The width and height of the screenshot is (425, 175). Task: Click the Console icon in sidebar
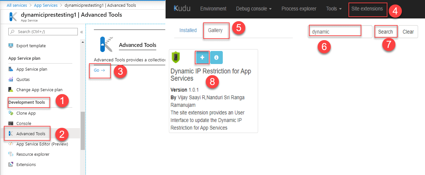click(x=11, y=123)
